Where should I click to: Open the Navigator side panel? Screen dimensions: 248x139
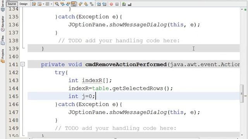point(3,24)
